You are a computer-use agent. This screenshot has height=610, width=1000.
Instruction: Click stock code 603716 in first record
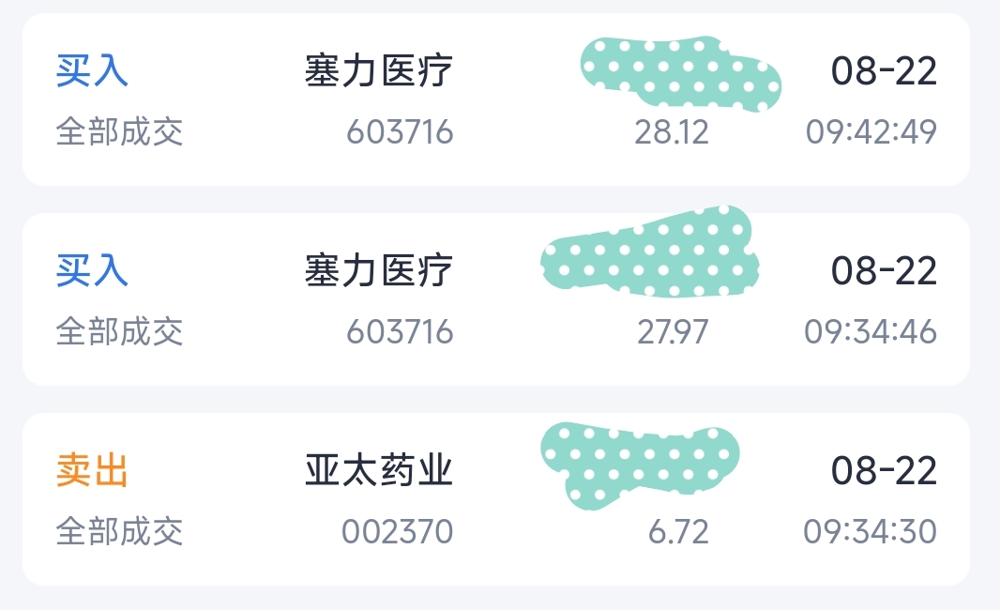click(400, 132)
